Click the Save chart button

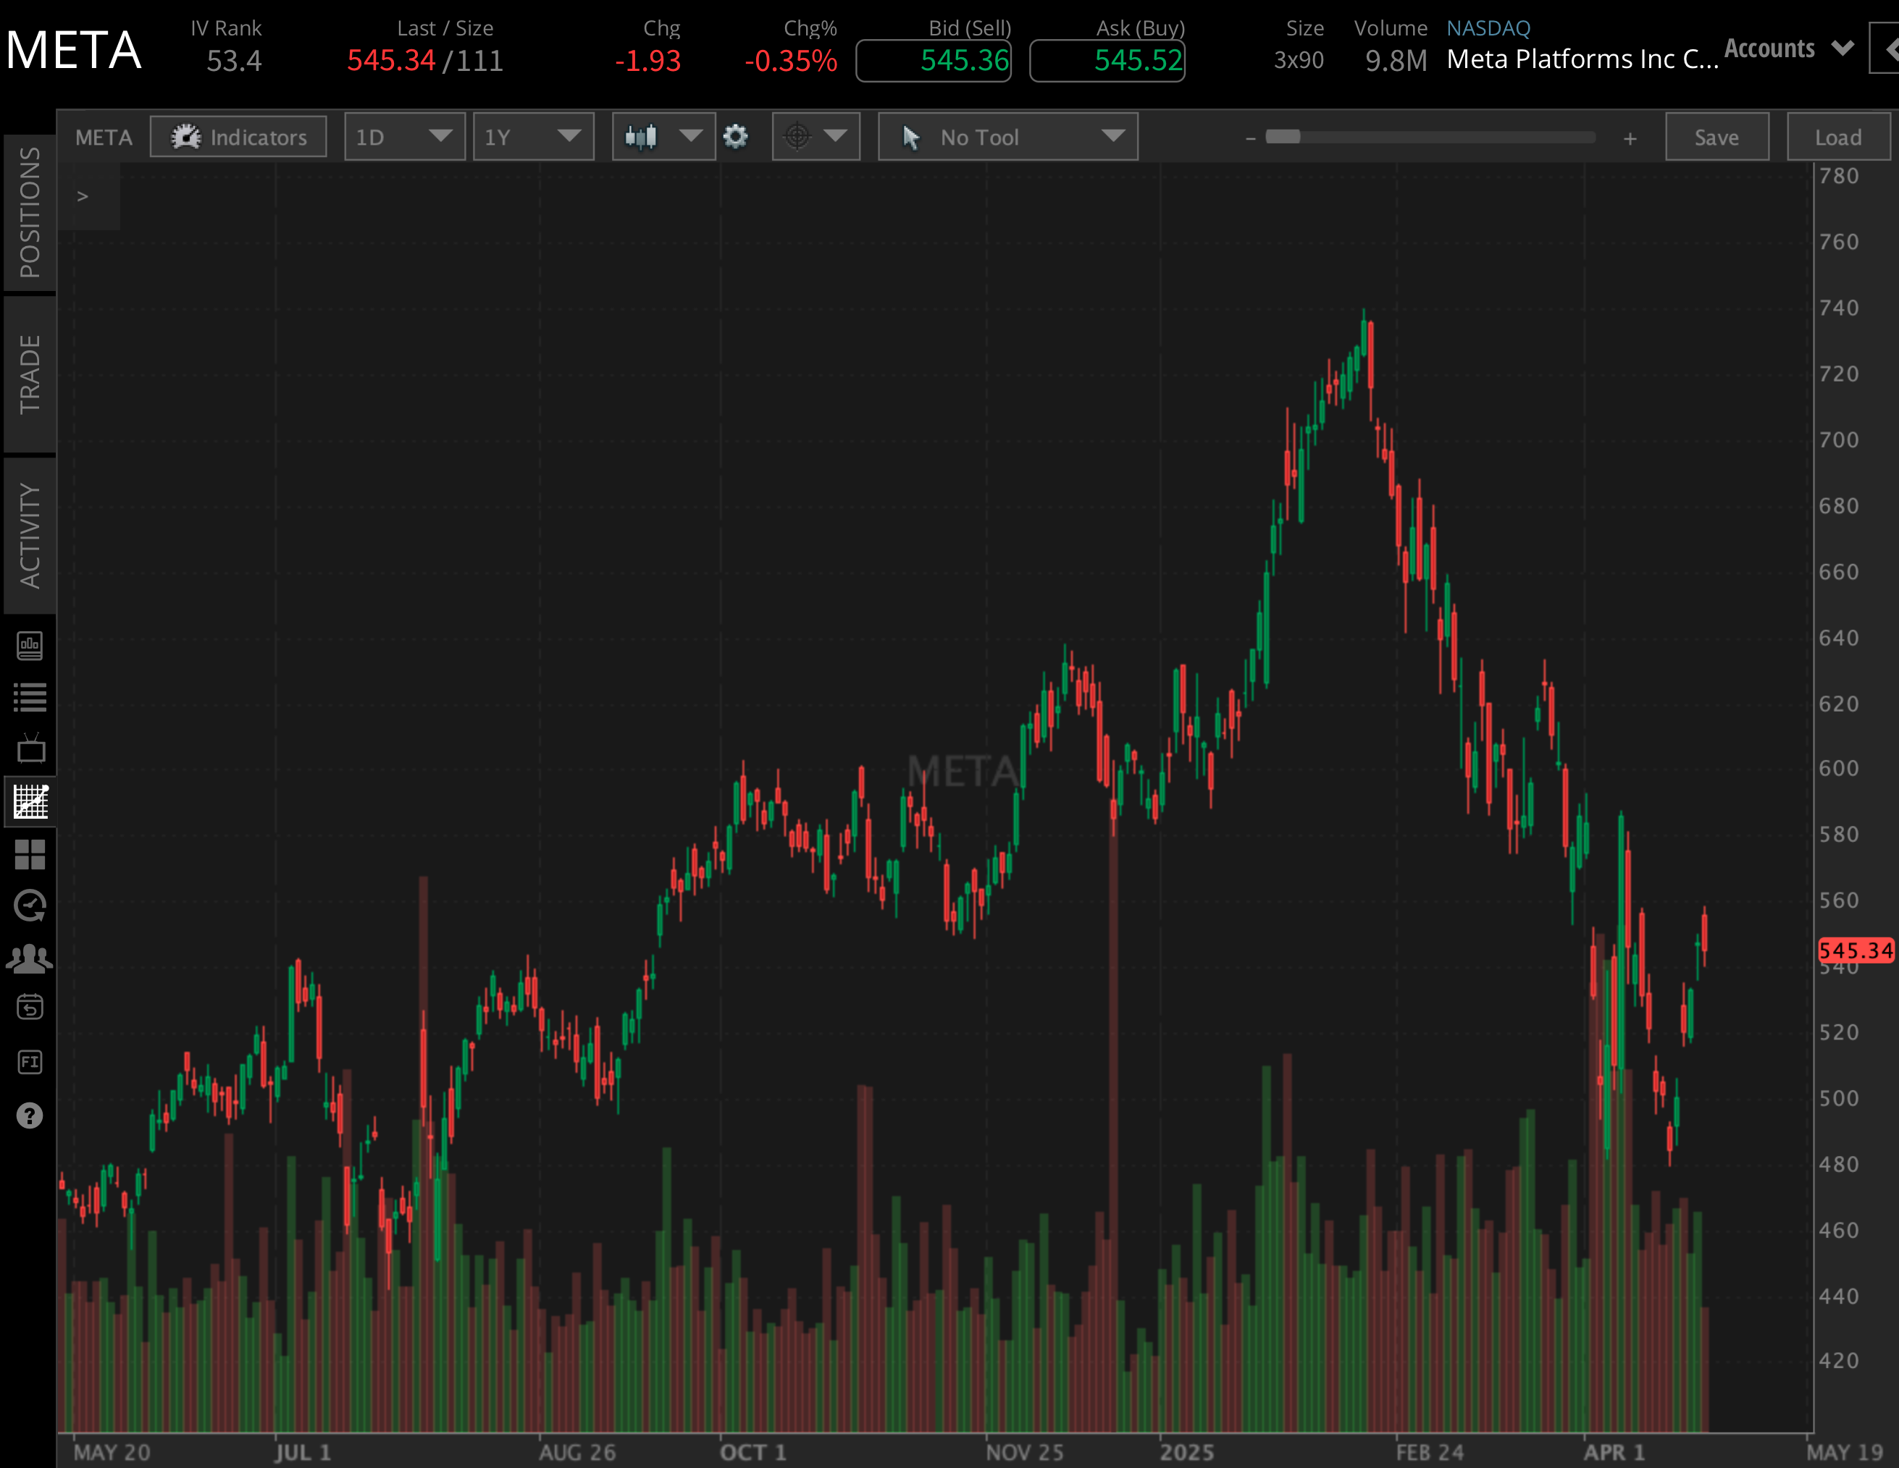point(1716,137)
